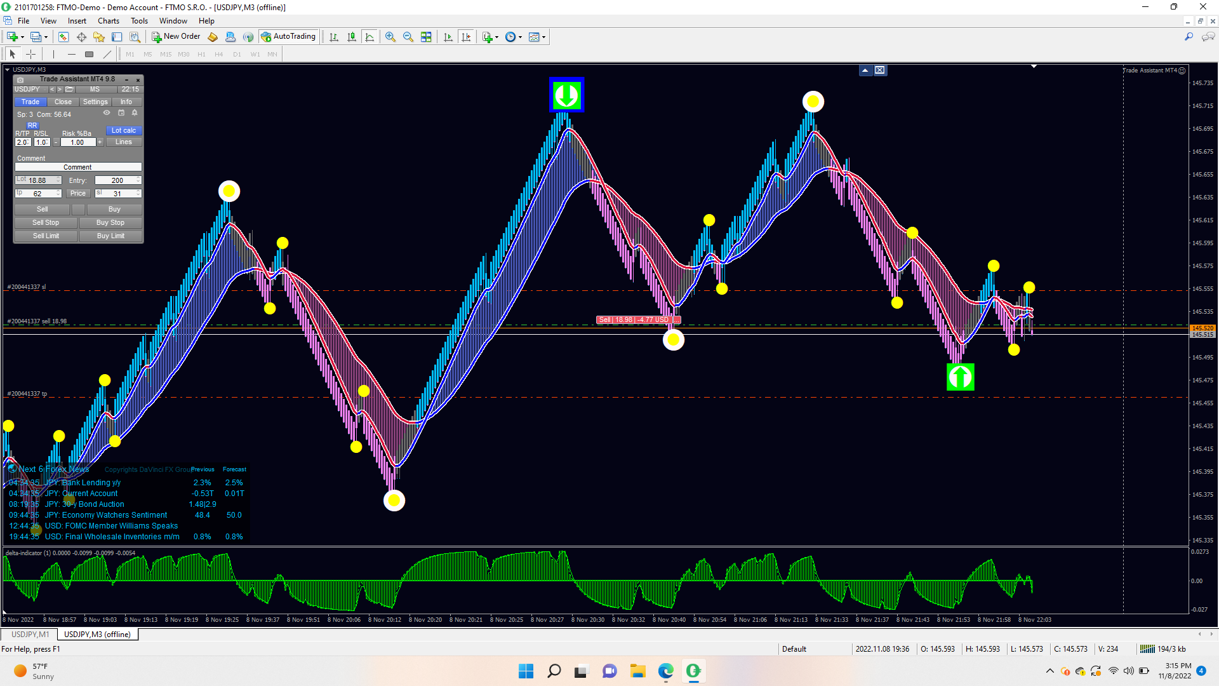The image size is (1219, 686).
Task: Expand the Periodicity clock dropdown arrow
Action: tap(521, 37)
